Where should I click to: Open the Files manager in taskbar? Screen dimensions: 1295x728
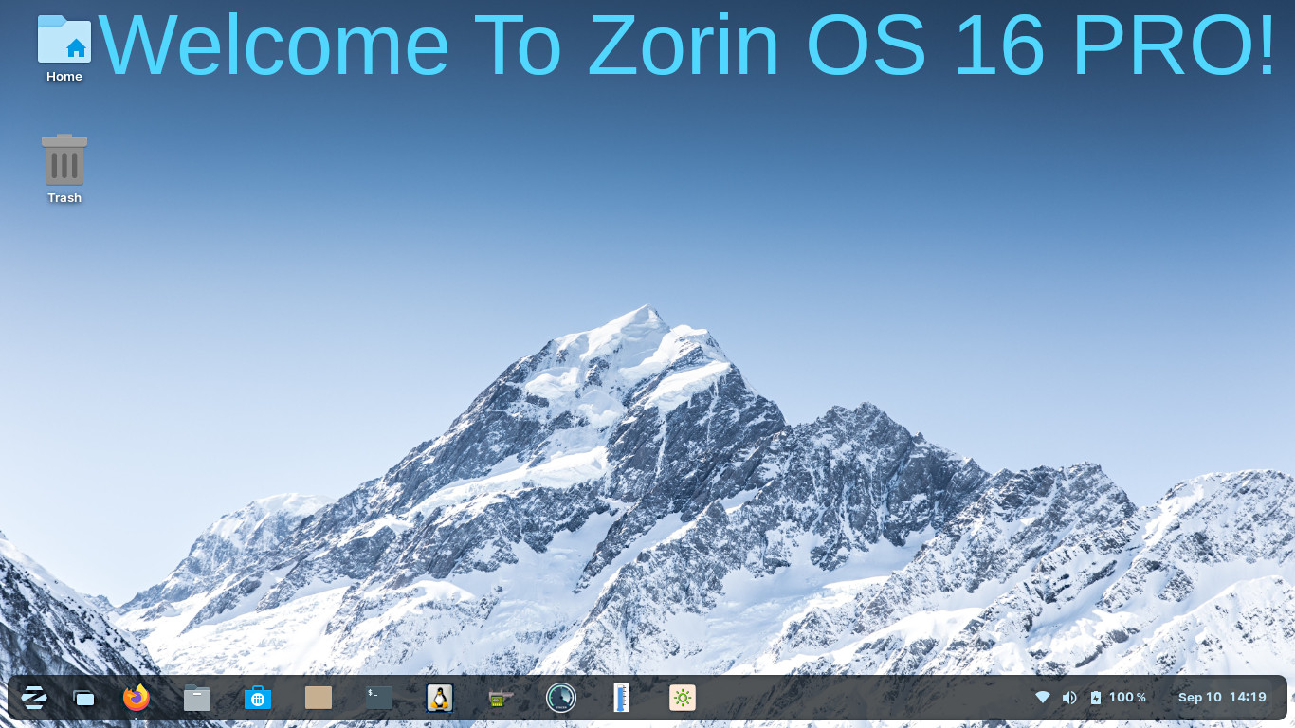tap(197, 698)
